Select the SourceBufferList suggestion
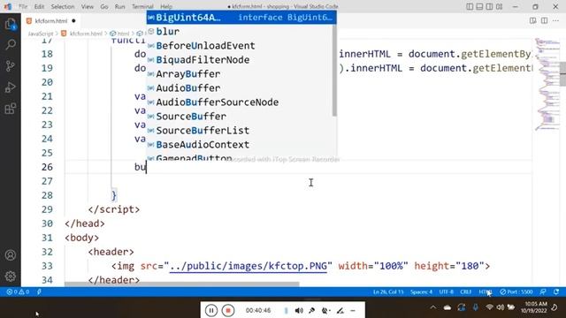566x318 pixels. (x=240, y=130)
